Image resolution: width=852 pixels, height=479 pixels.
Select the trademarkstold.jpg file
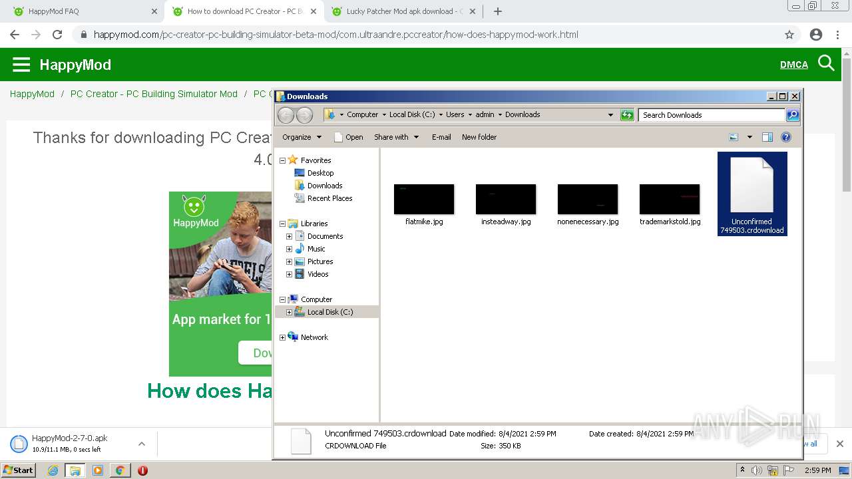[x=670, y=205]
